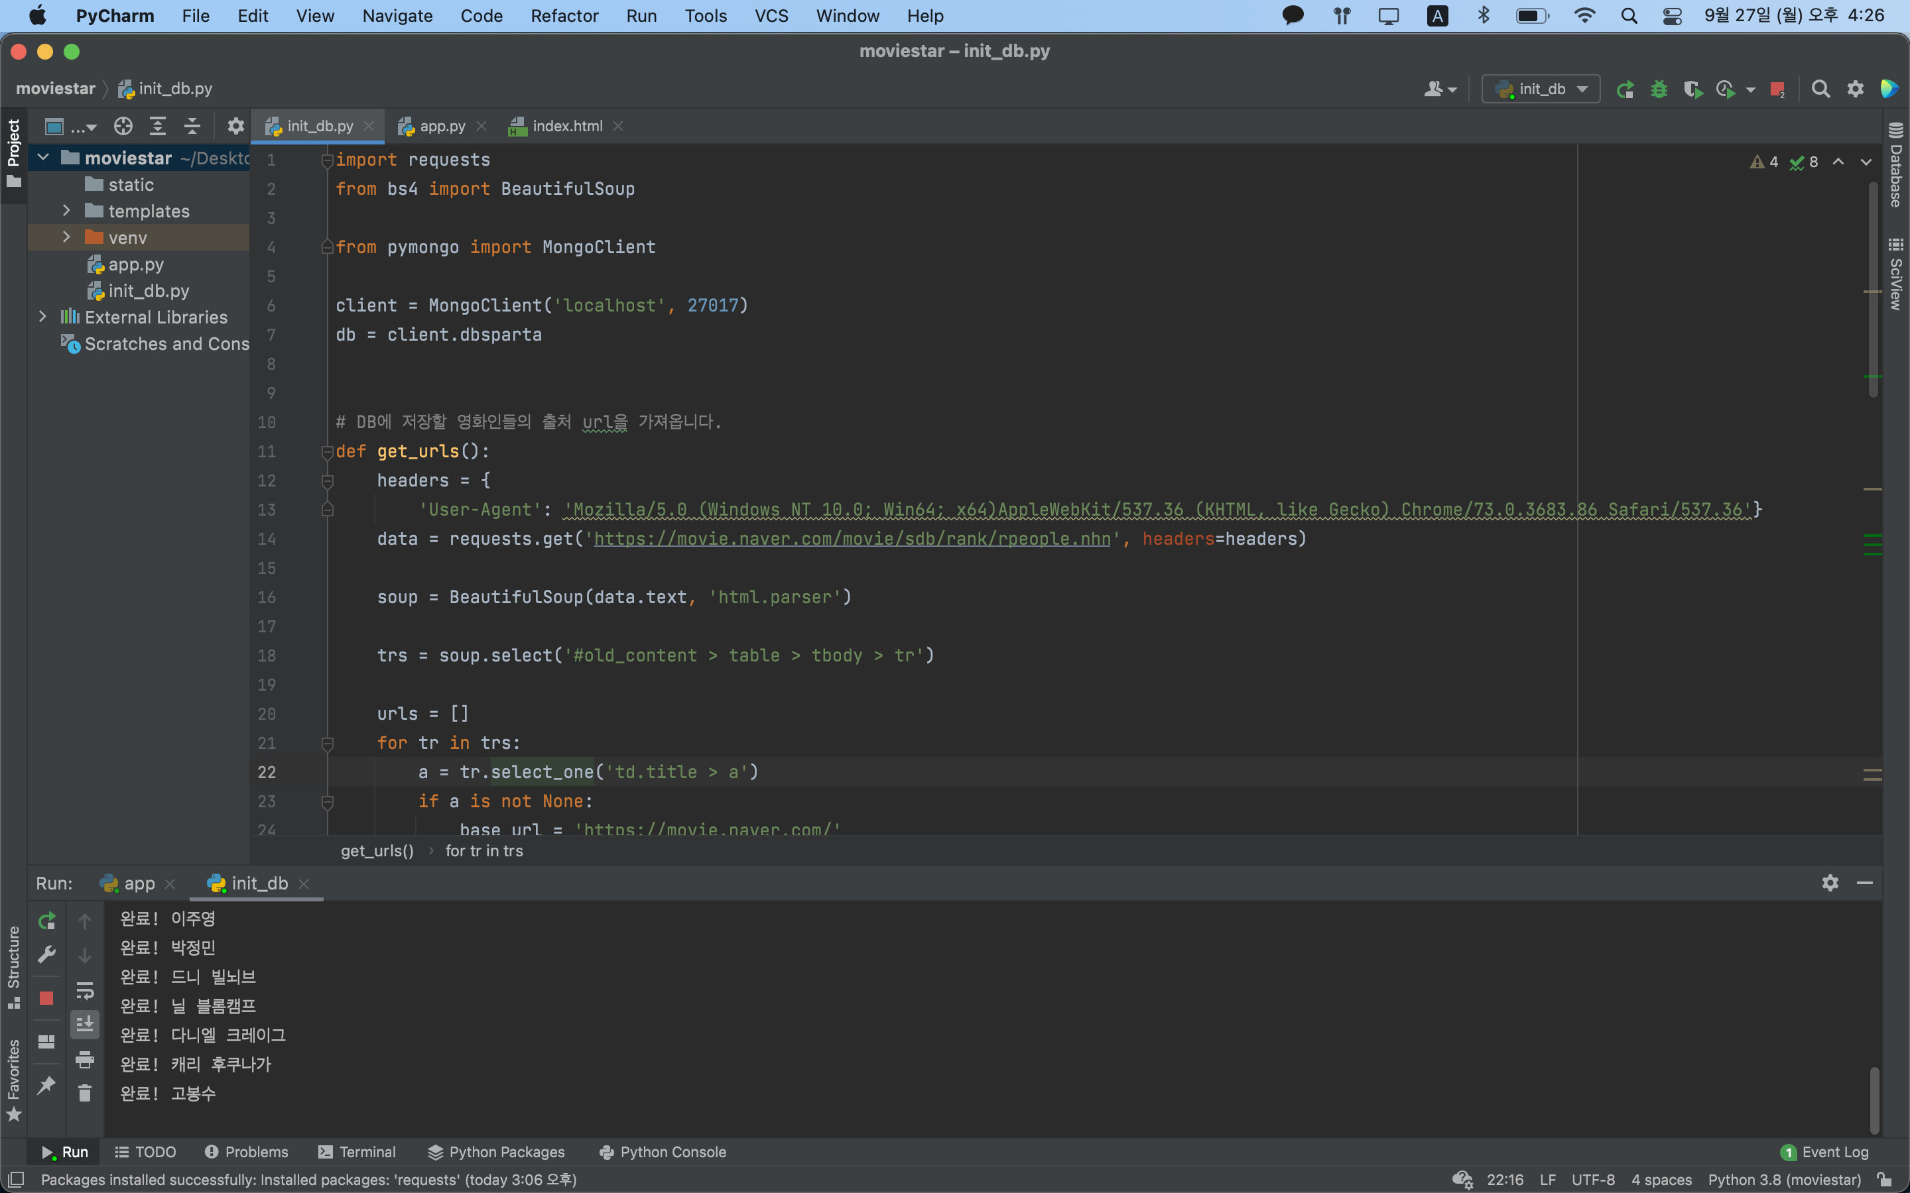
Task: Open Project view mode dropdown
Action: click(71, 126)
